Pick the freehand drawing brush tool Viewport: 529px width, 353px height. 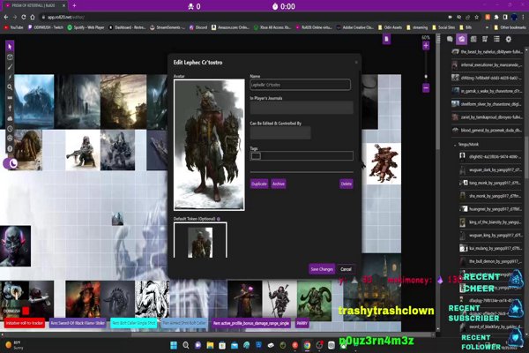(10, 67)
